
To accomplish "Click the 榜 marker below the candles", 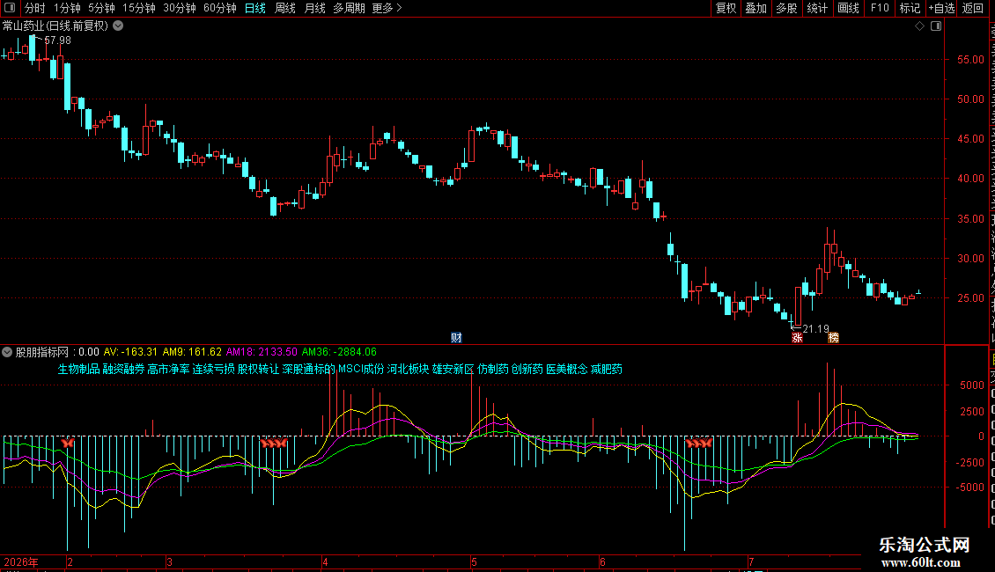I will tap(833, 338).
